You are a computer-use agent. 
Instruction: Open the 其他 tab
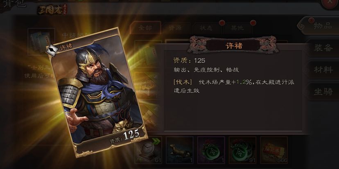click(x=237, y=28)
